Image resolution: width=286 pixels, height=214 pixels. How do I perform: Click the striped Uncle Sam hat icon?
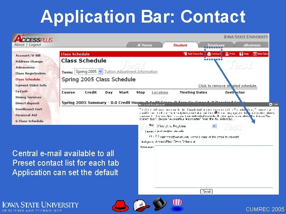click(x=177, y=205)
